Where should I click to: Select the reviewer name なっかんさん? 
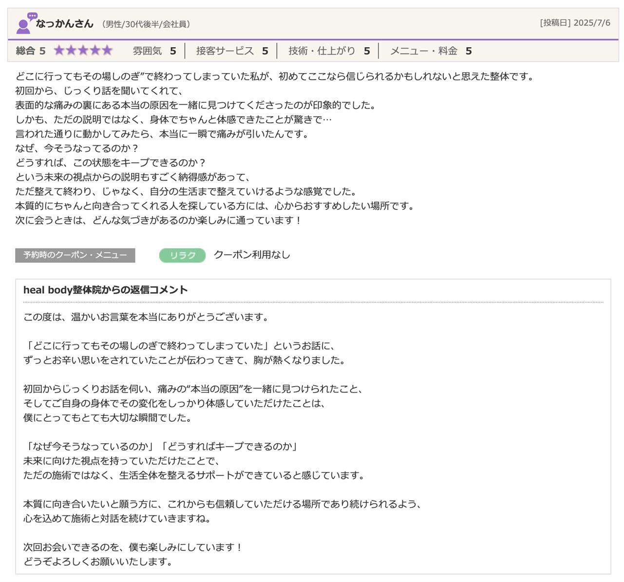tap(64, 23)
